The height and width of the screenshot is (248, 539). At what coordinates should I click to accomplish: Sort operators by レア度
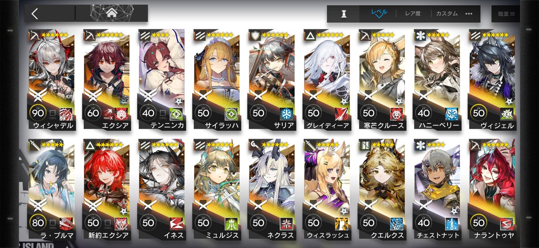coord(413,14)
